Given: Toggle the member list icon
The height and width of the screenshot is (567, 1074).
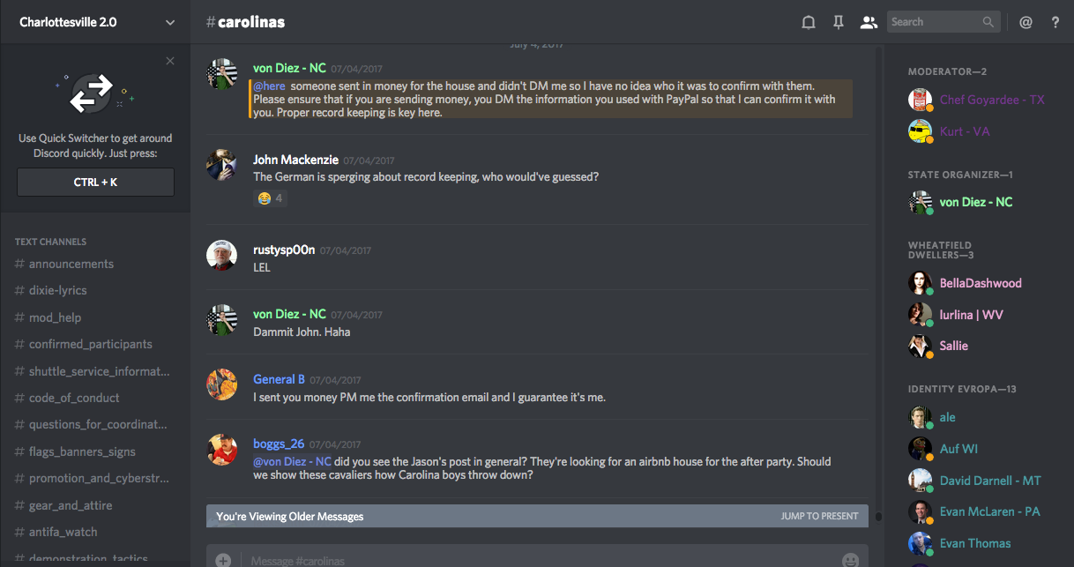Looking at the screenshot, I should point(869,22).
